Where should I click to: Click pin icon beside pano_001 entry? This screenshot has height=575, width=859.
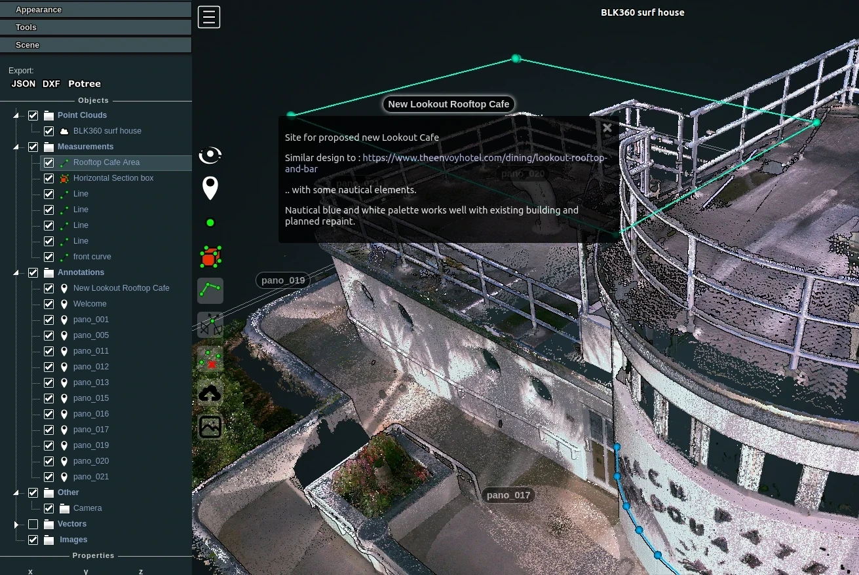coord(64,320)
